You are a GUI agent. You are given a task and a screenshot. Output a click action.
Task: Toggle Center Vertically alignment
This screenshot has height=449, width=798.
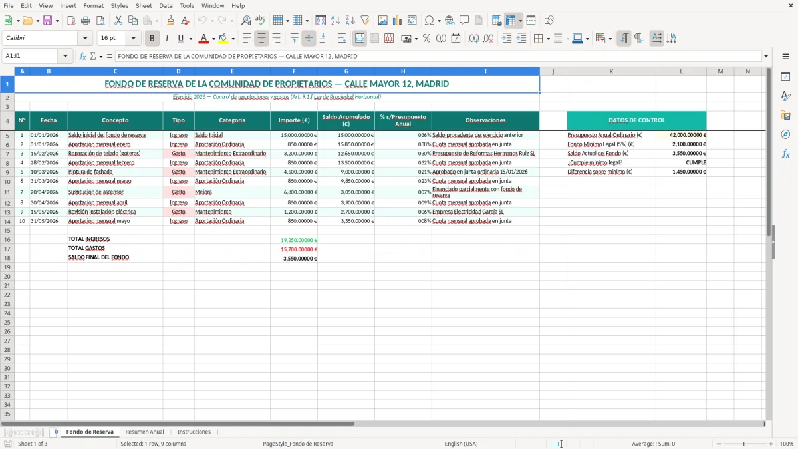pos(309,39)
